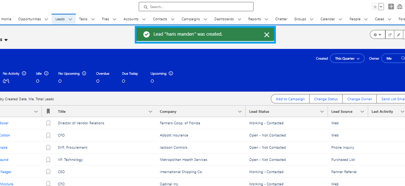The image size is (405, 186).
Task: Click the magnifier icon in the search bar
Action: pos(145,7)
